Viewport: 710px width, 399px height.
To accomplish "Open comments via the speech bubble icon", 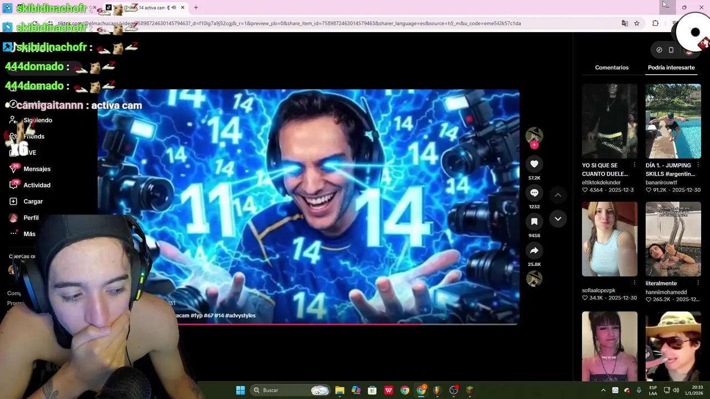I will pos(534,193).
